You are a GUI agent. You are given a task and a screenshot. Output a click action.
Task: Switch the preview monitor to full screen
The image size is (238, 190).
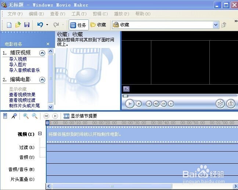pyautogui.click(x=126, y=89)
